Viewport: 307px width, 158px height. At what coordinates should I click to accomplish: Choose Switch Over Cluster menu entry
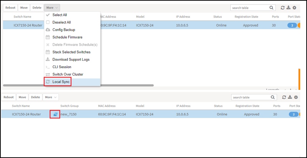[x=72, y=74]
